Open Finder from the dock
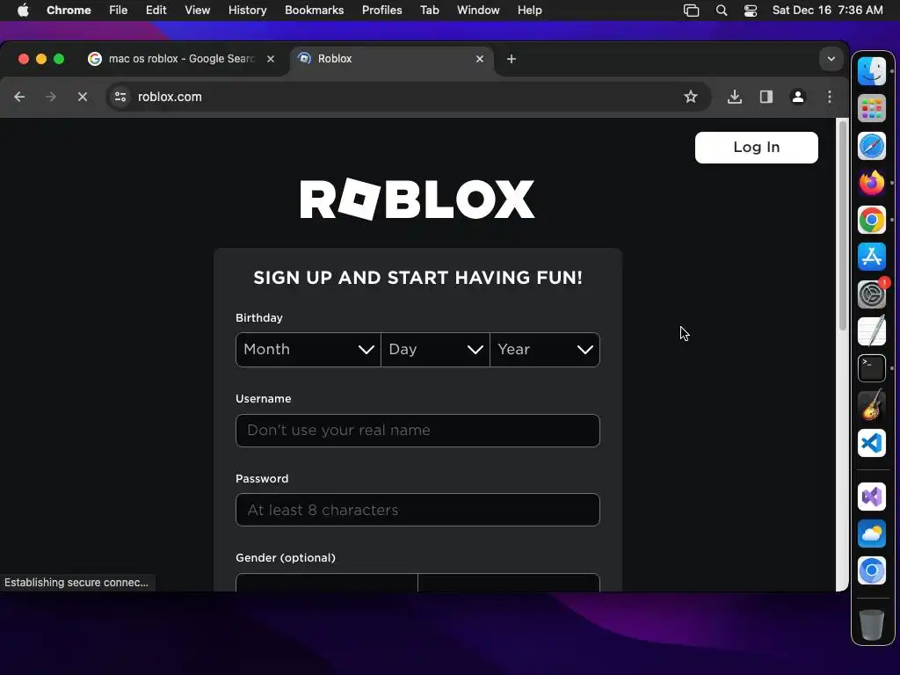This screenshot has width=900, height=675. 871,71
